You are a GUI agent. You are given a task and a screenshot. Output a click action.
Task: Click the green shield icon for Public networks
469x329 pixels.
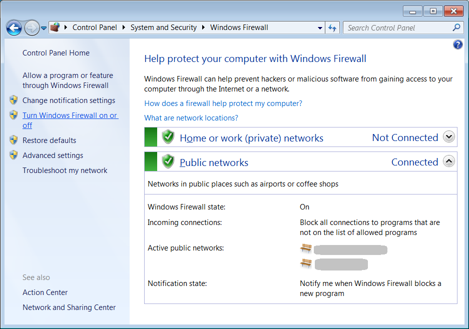pyautogui.click(x=168, y=161)
